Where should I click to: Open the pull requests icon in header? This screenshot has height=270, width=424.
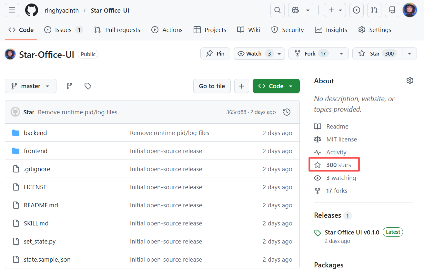[x=374, y=10]
